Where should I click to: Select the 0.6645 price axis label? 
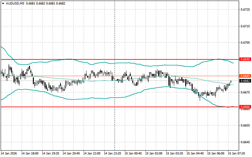coord(245,142)
